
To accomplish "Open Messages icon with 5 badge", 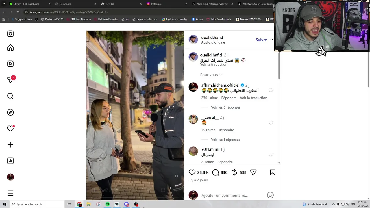I will (x=10, y=80).
